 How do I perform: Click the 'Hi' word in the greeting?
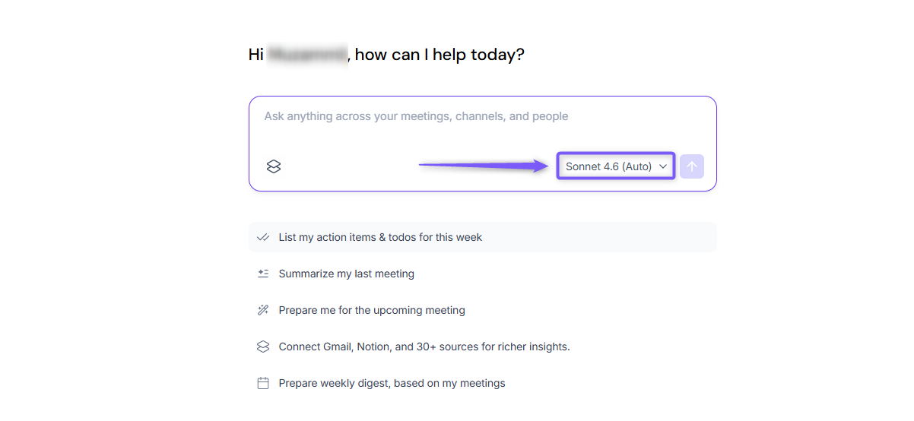256,55
